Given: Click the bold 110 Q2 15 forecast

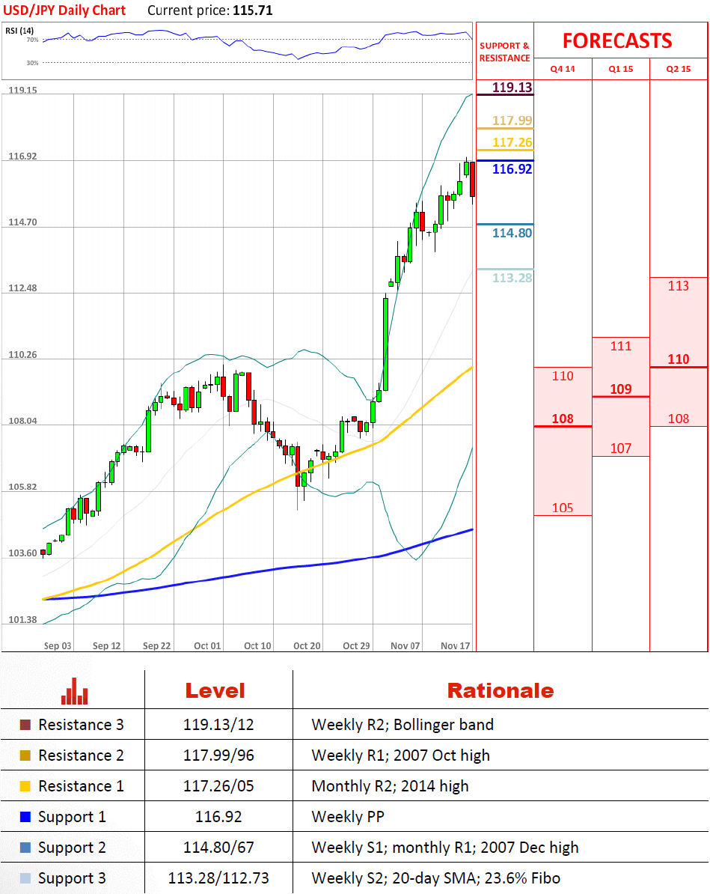Looking at the screenshot, I should pyautogui.click(x=678, y=359).
